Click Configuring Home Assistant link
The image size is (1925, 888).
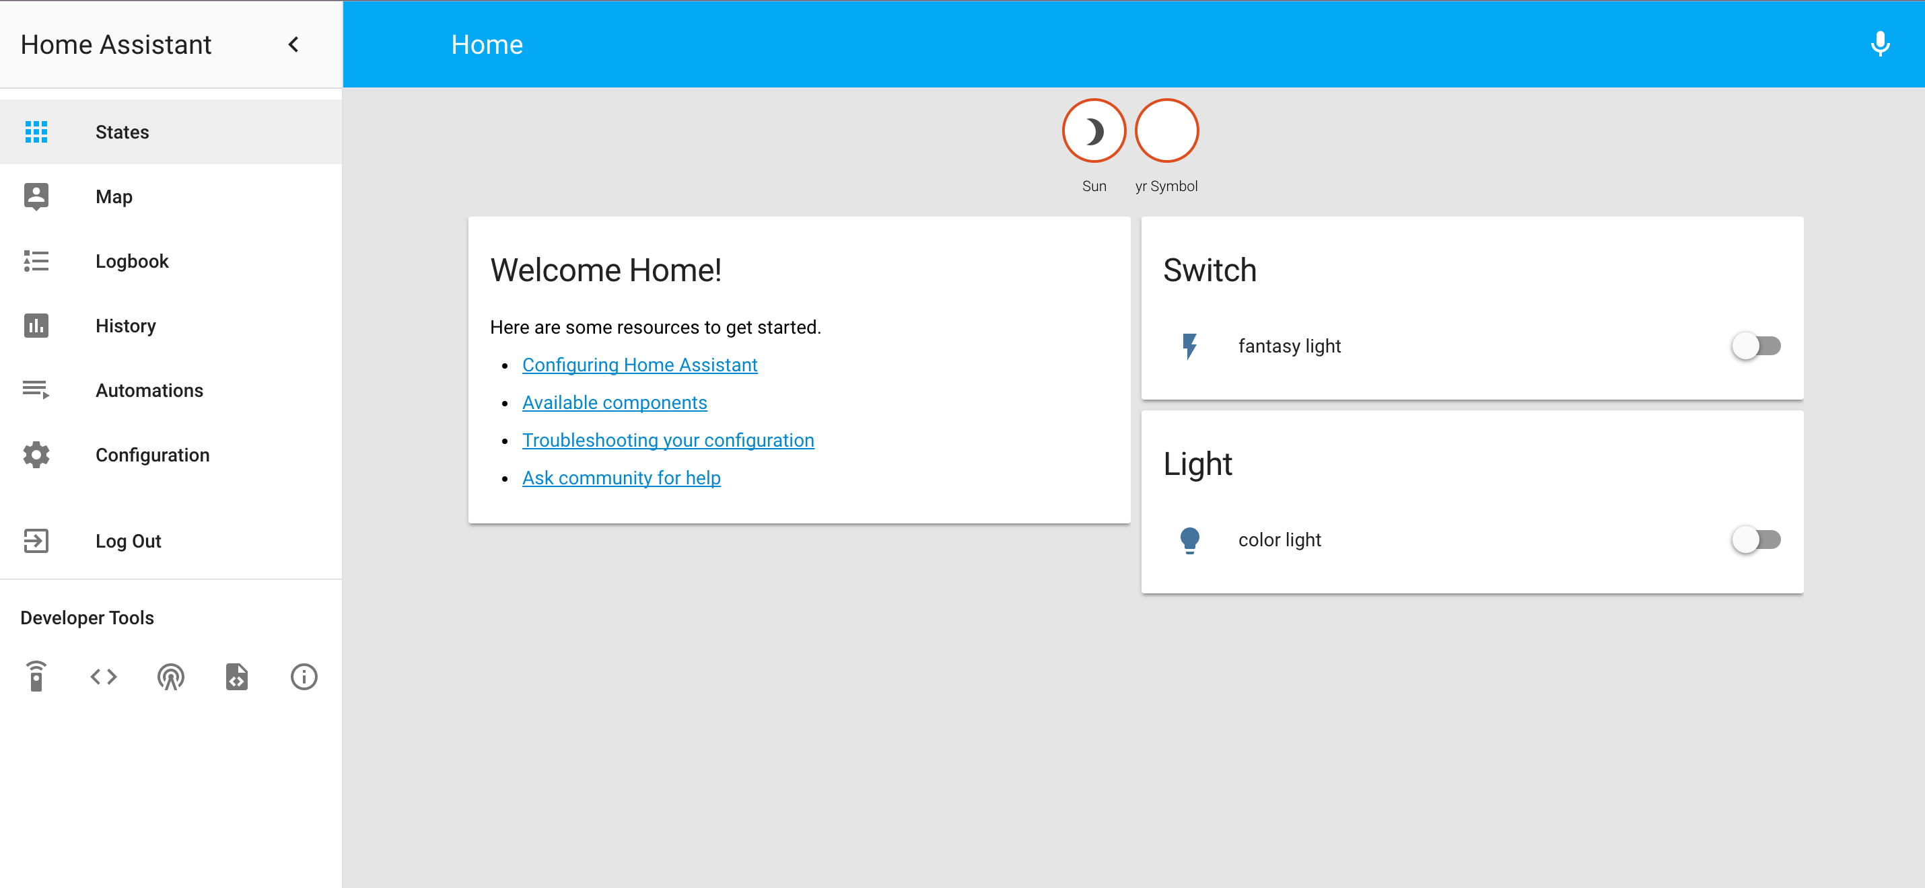[x=639, y=364]
